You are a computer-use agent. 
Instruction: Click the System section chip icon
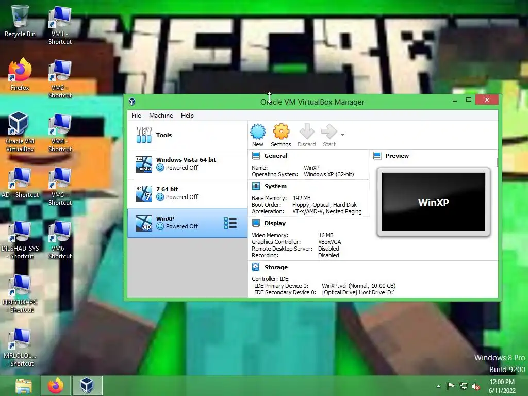256,186
